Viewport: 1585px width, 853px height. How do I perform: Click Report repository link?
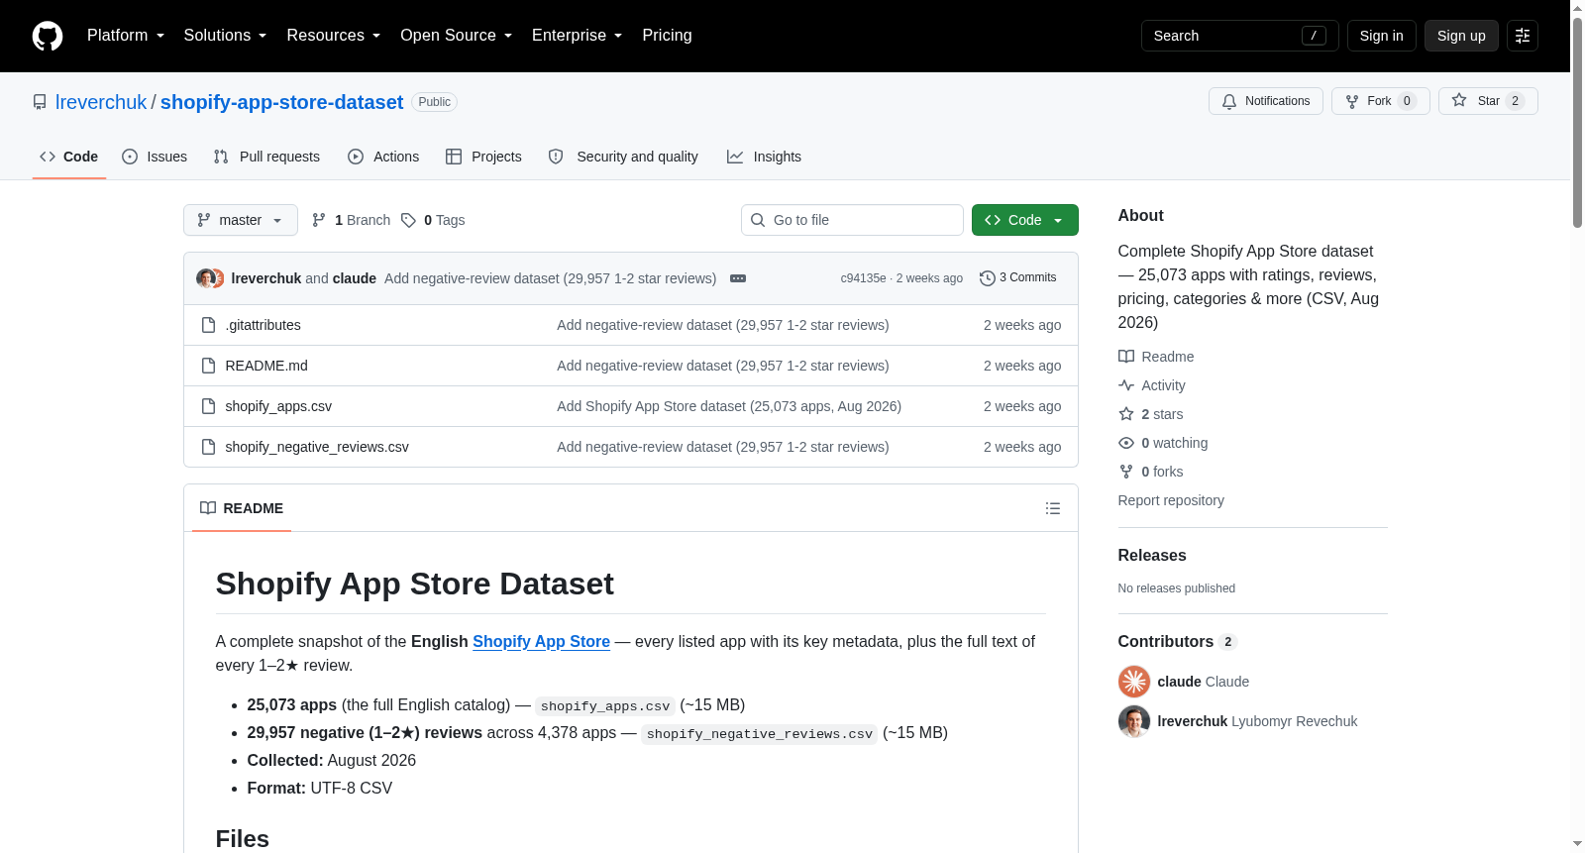[1171, 500]
